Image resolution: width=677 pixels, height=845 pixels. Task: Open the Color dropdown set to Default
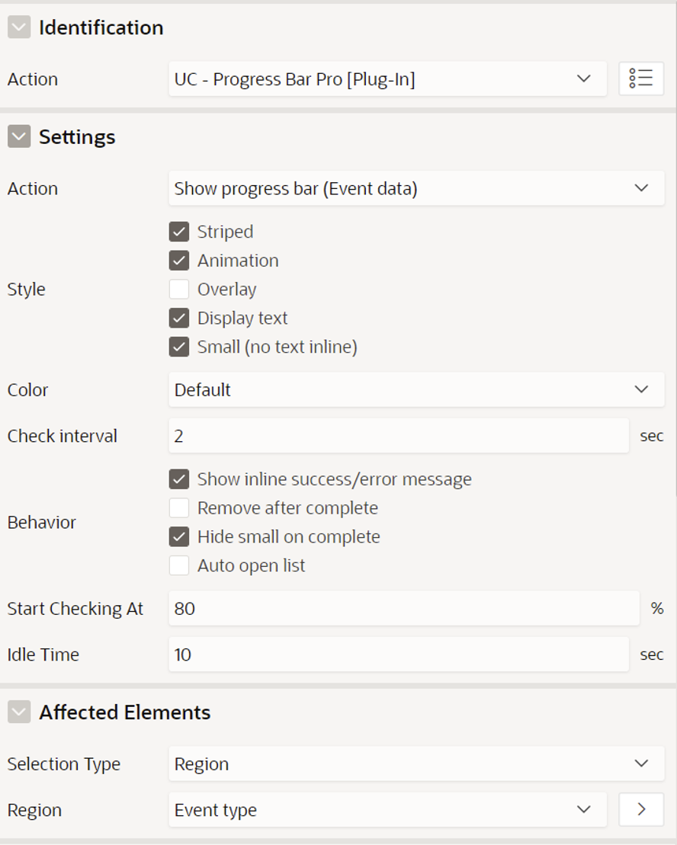coord(416,389)
